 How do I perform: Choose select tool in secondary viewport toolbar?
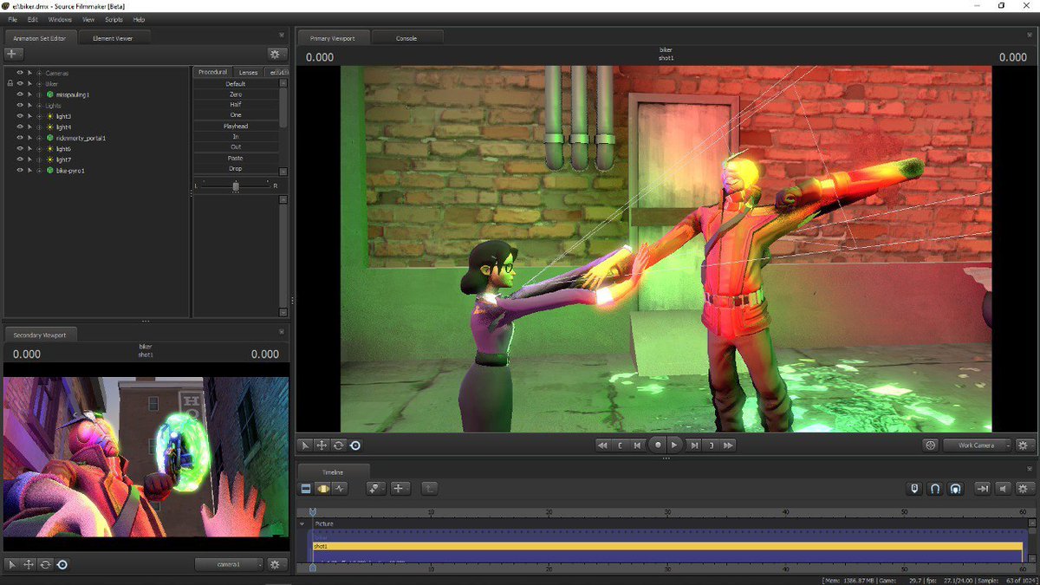(x=12, y=564)
